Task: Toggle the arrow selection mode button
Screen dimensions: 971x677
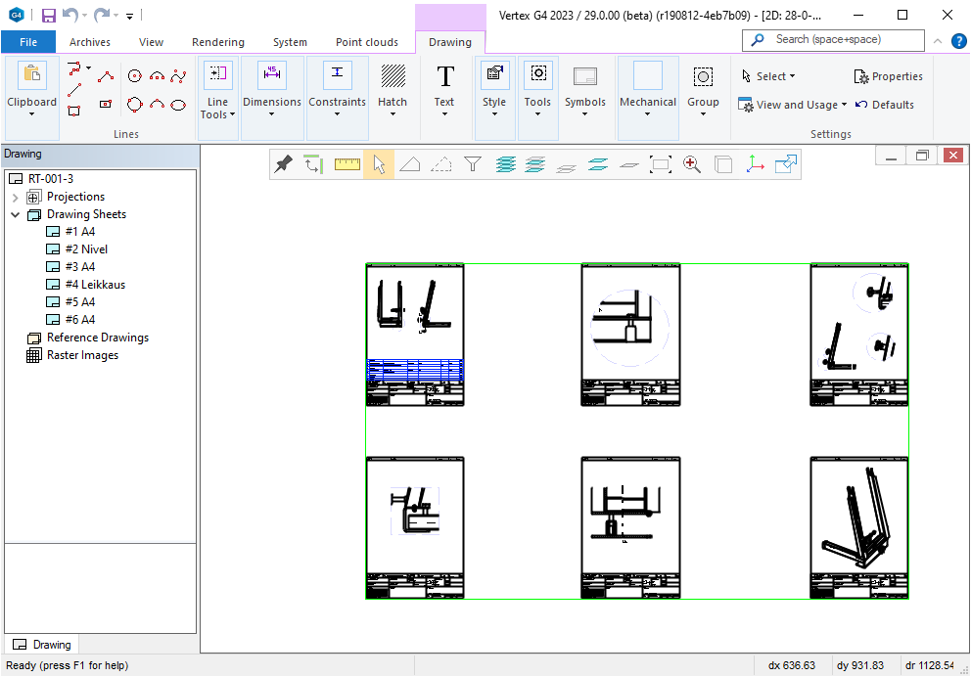Action: pos(379,164)
